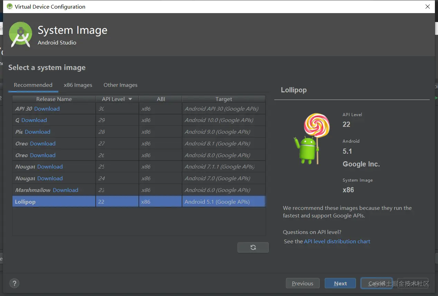Switch to the Recommended tab
The image size is (438, 296).
(33, 85)
